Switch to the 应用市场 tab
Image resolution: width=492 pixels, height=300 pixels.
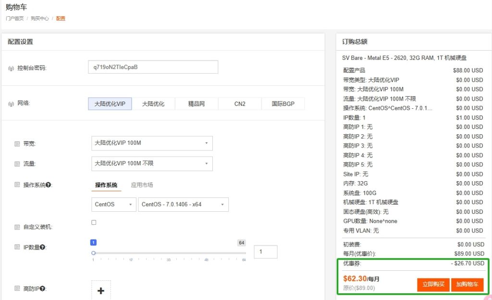(x=142, y=185)
